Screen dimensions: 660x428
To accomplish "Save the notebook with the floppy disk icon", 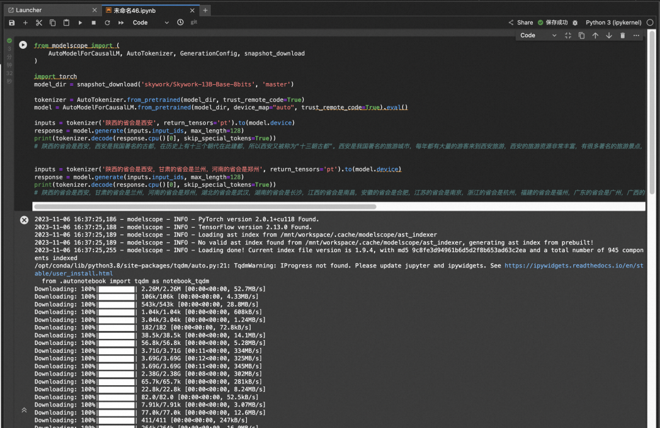I will (x=12, y=23).
